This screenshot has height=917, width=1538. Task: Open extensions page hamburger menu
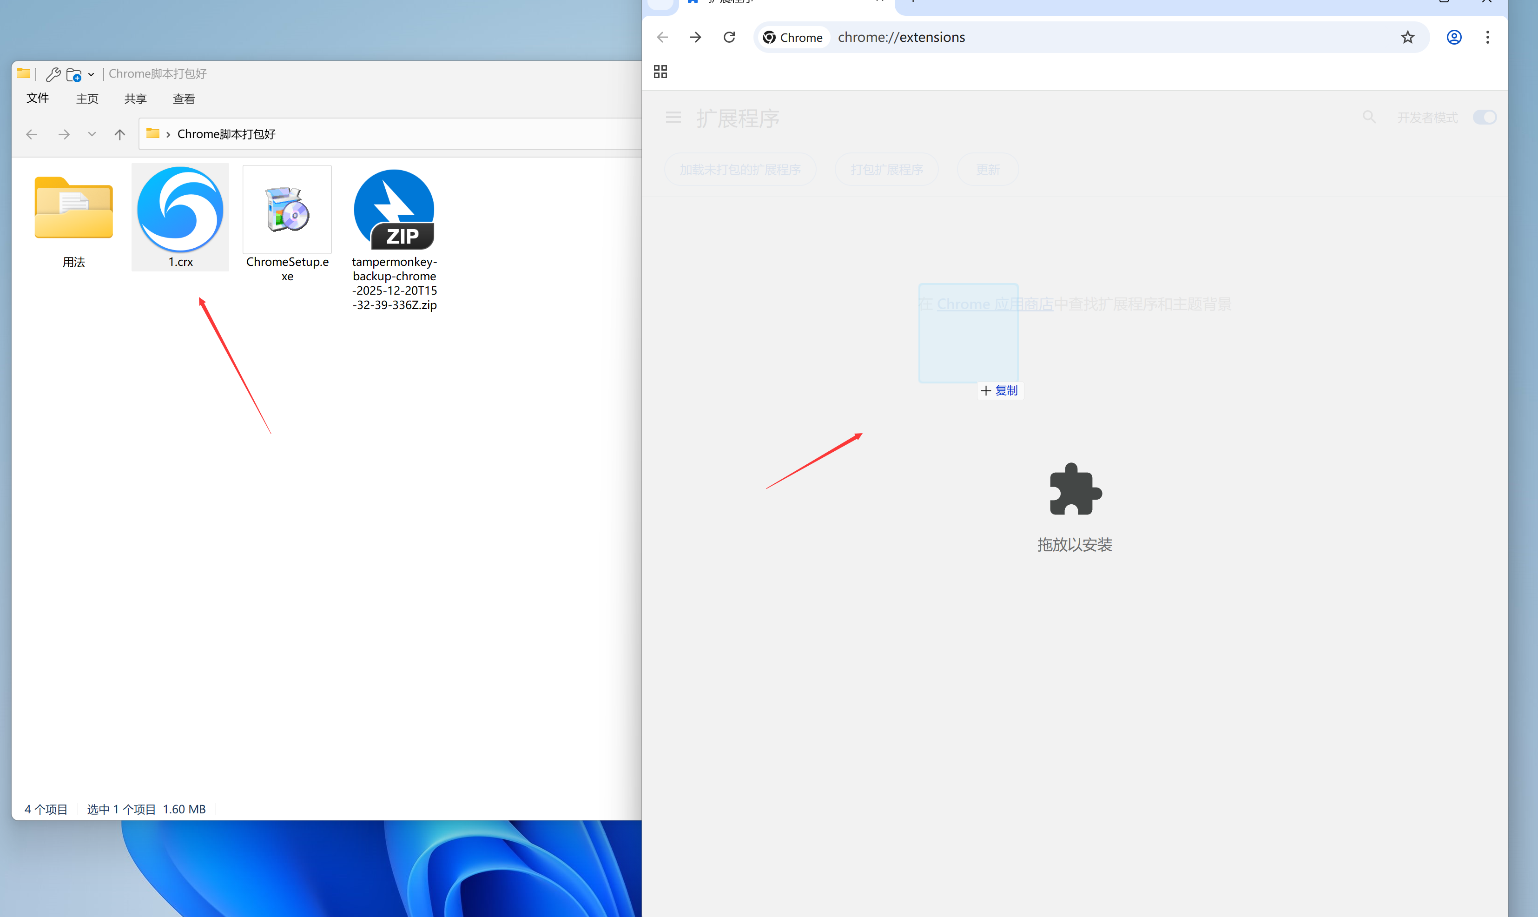click(673, 118)
